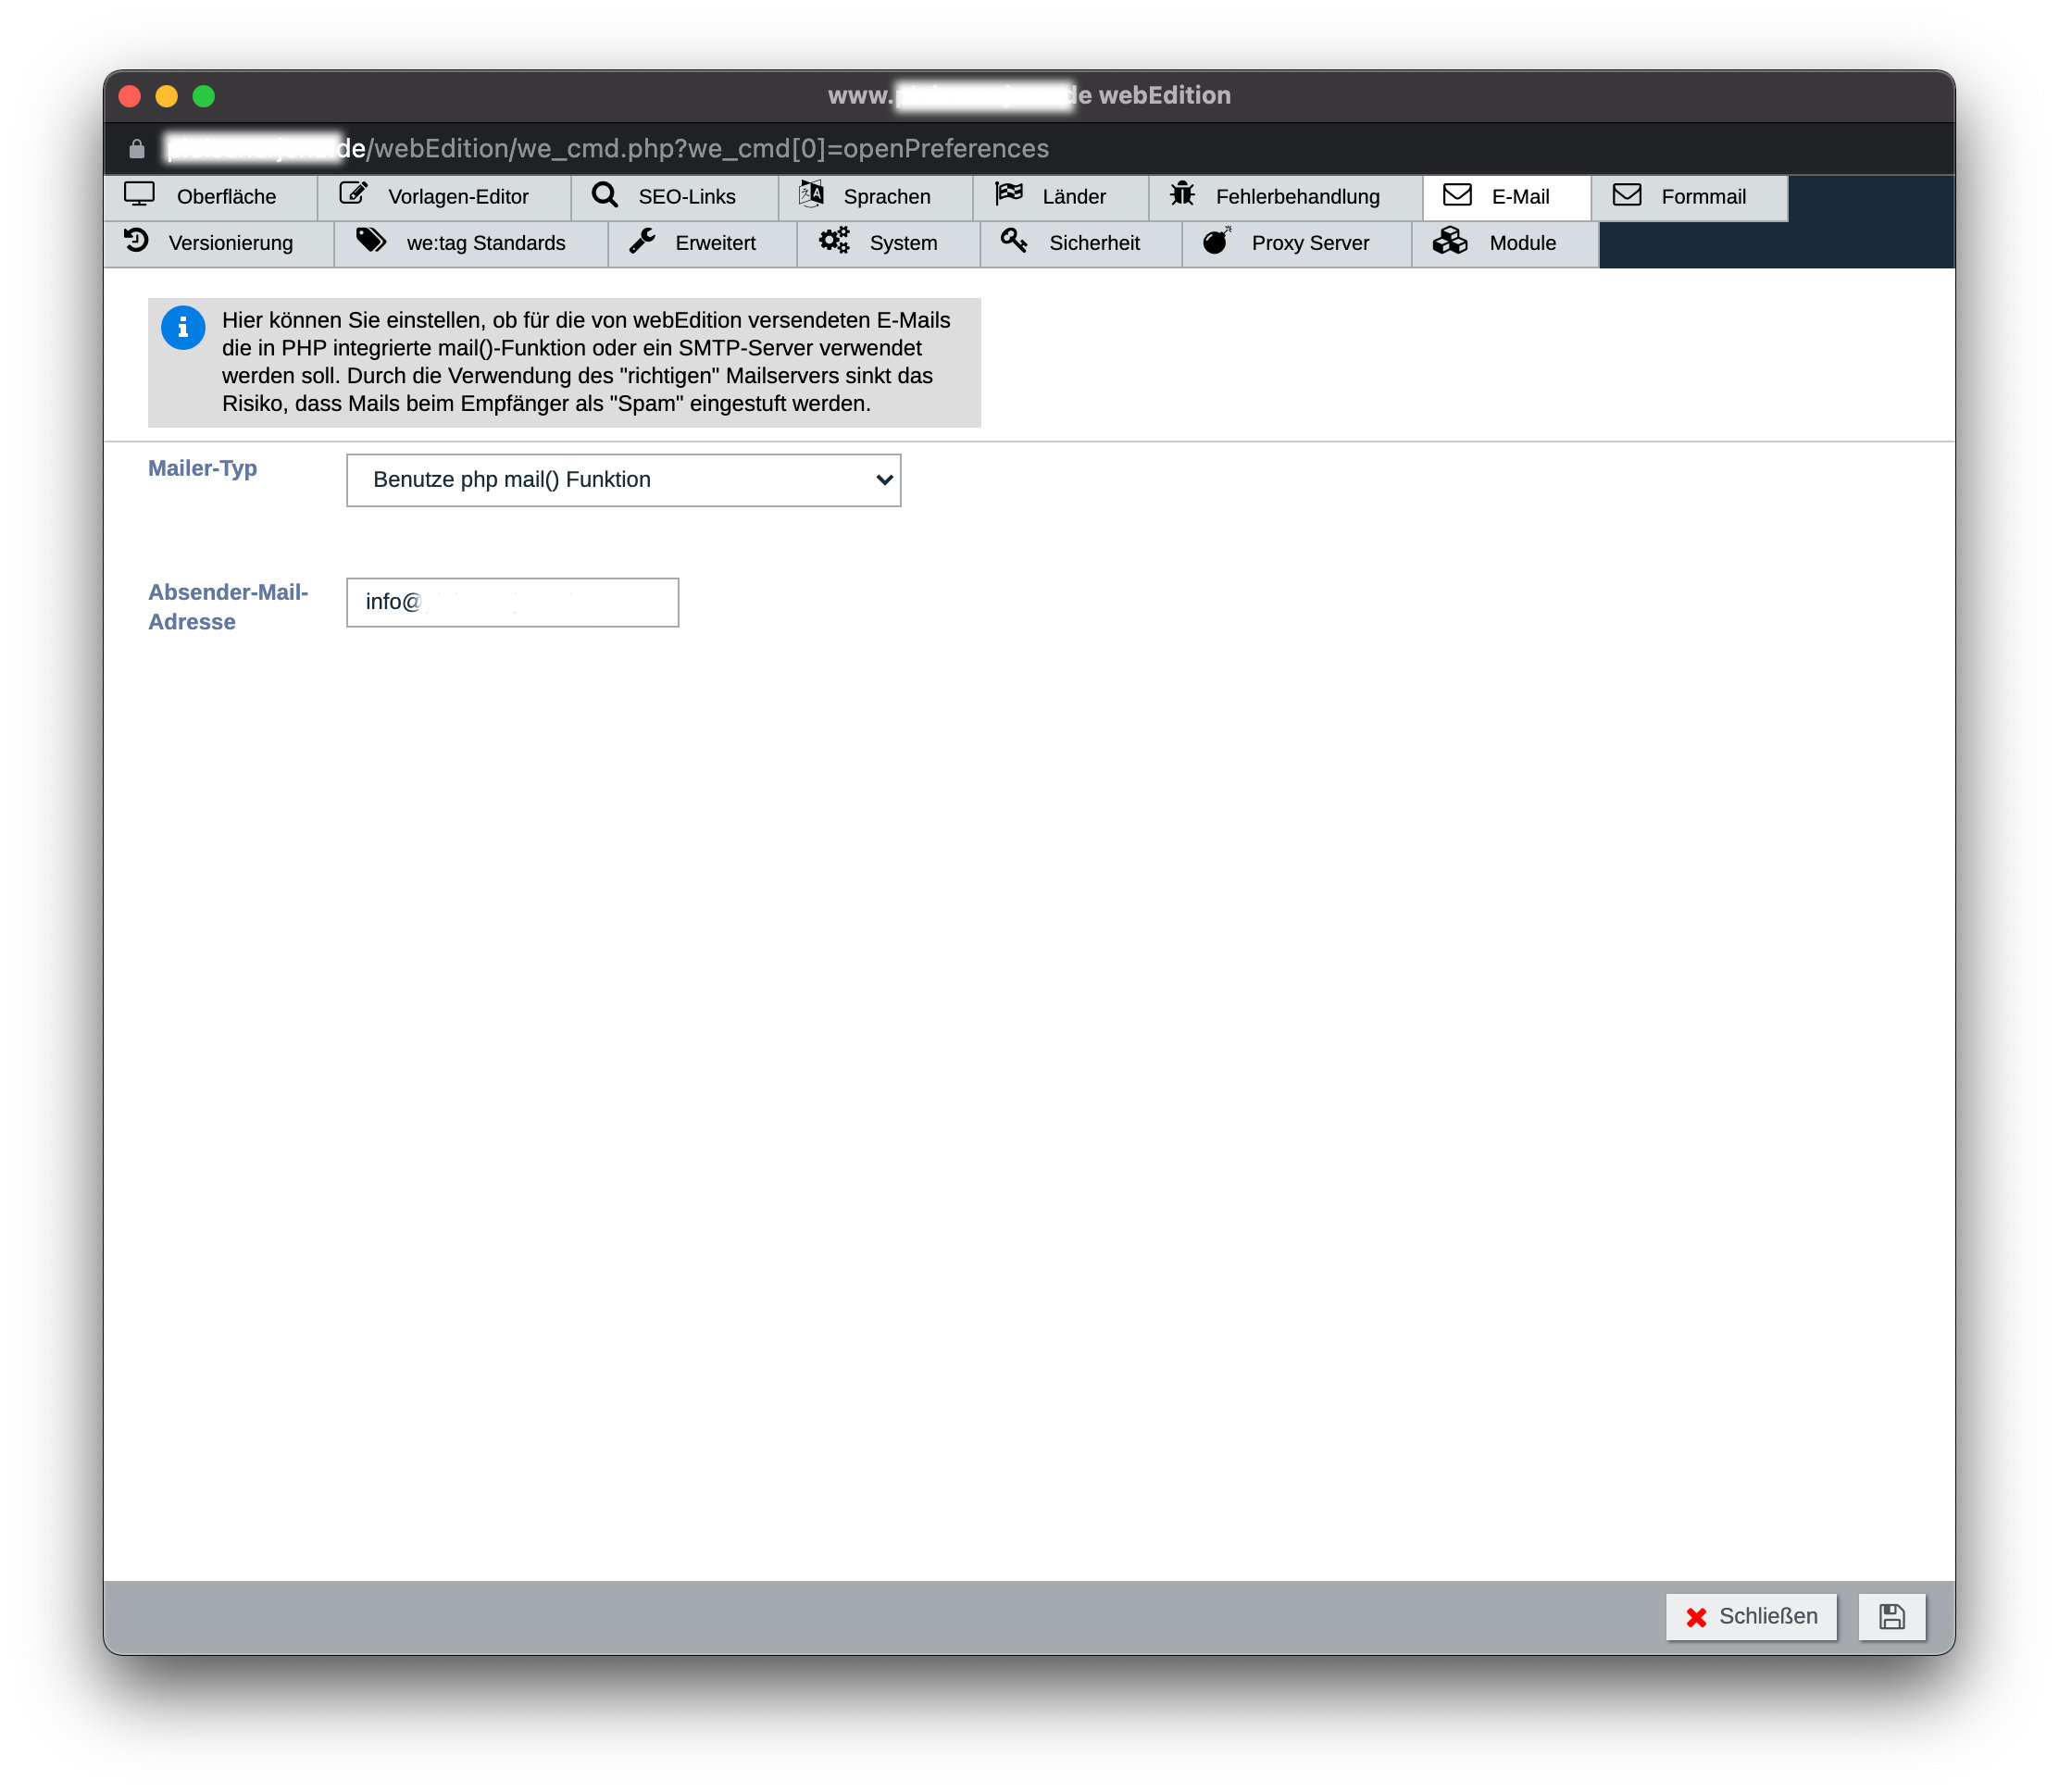Viewport: 2059px width, 1792px height.
Task: Click the gears icon on System tab
Action: coord(834,240)
